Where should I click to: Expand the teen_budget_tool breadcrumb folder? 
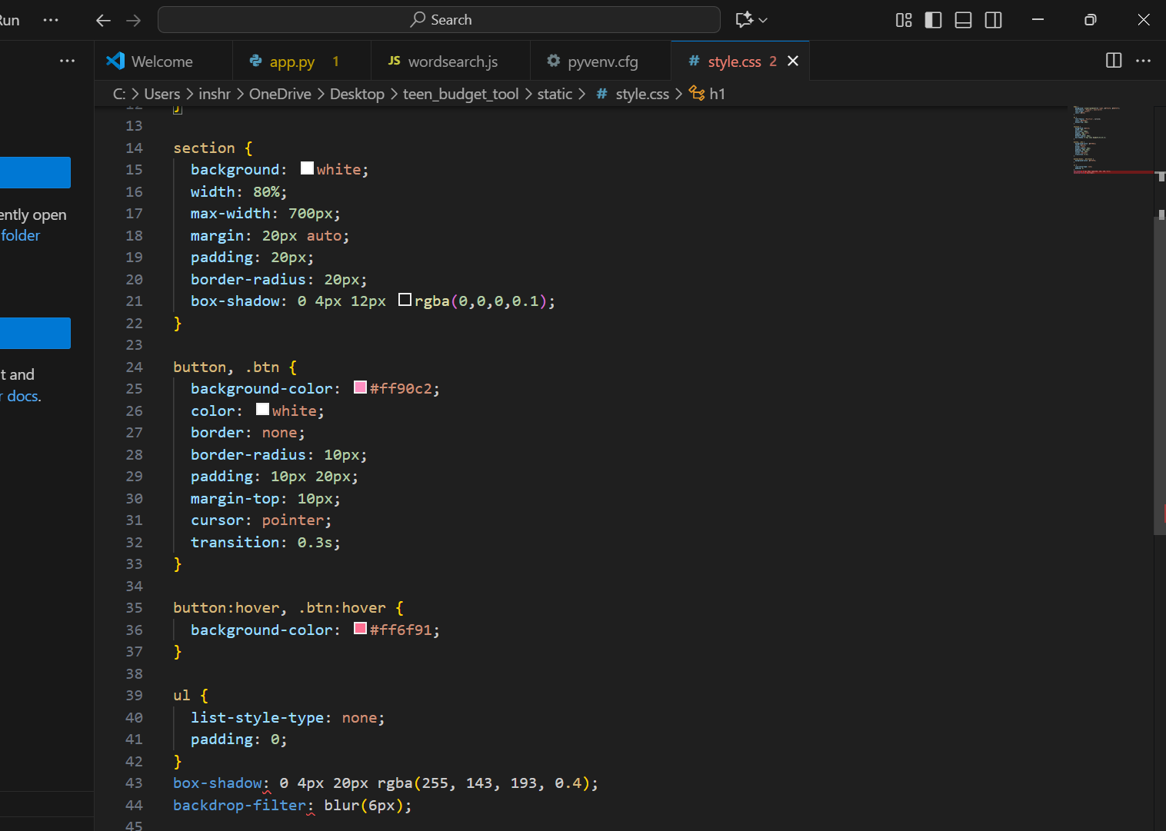[460, 94]
